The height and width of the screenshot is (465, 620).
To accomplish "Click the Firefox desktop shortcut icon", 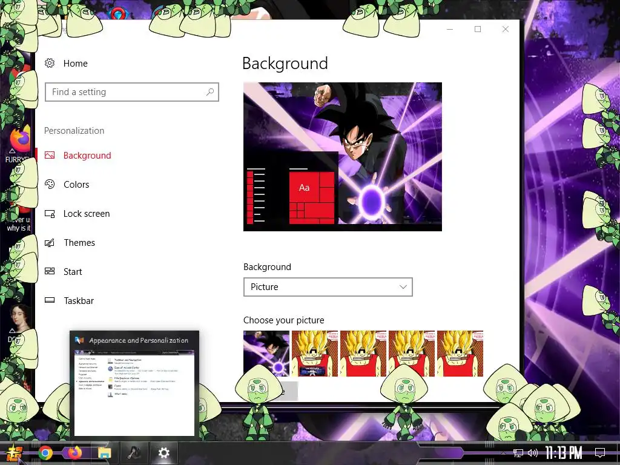I will (x=20, y=139).
